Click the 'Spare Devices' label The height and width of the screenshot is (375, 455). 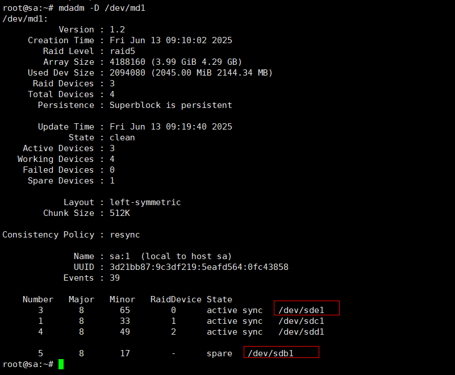(61, 181)
